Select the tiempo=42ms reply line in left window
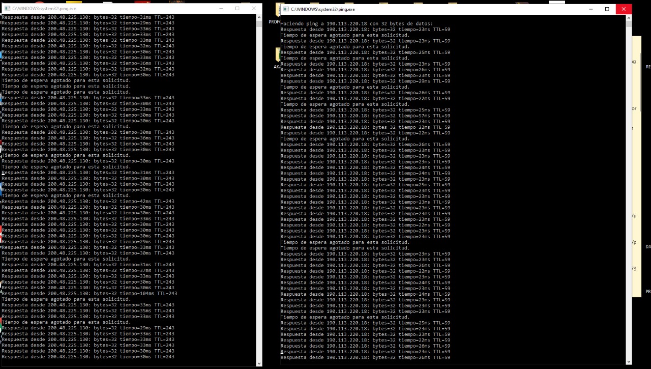The height and width of the screenshot is (369, 651). click(88, 201)
